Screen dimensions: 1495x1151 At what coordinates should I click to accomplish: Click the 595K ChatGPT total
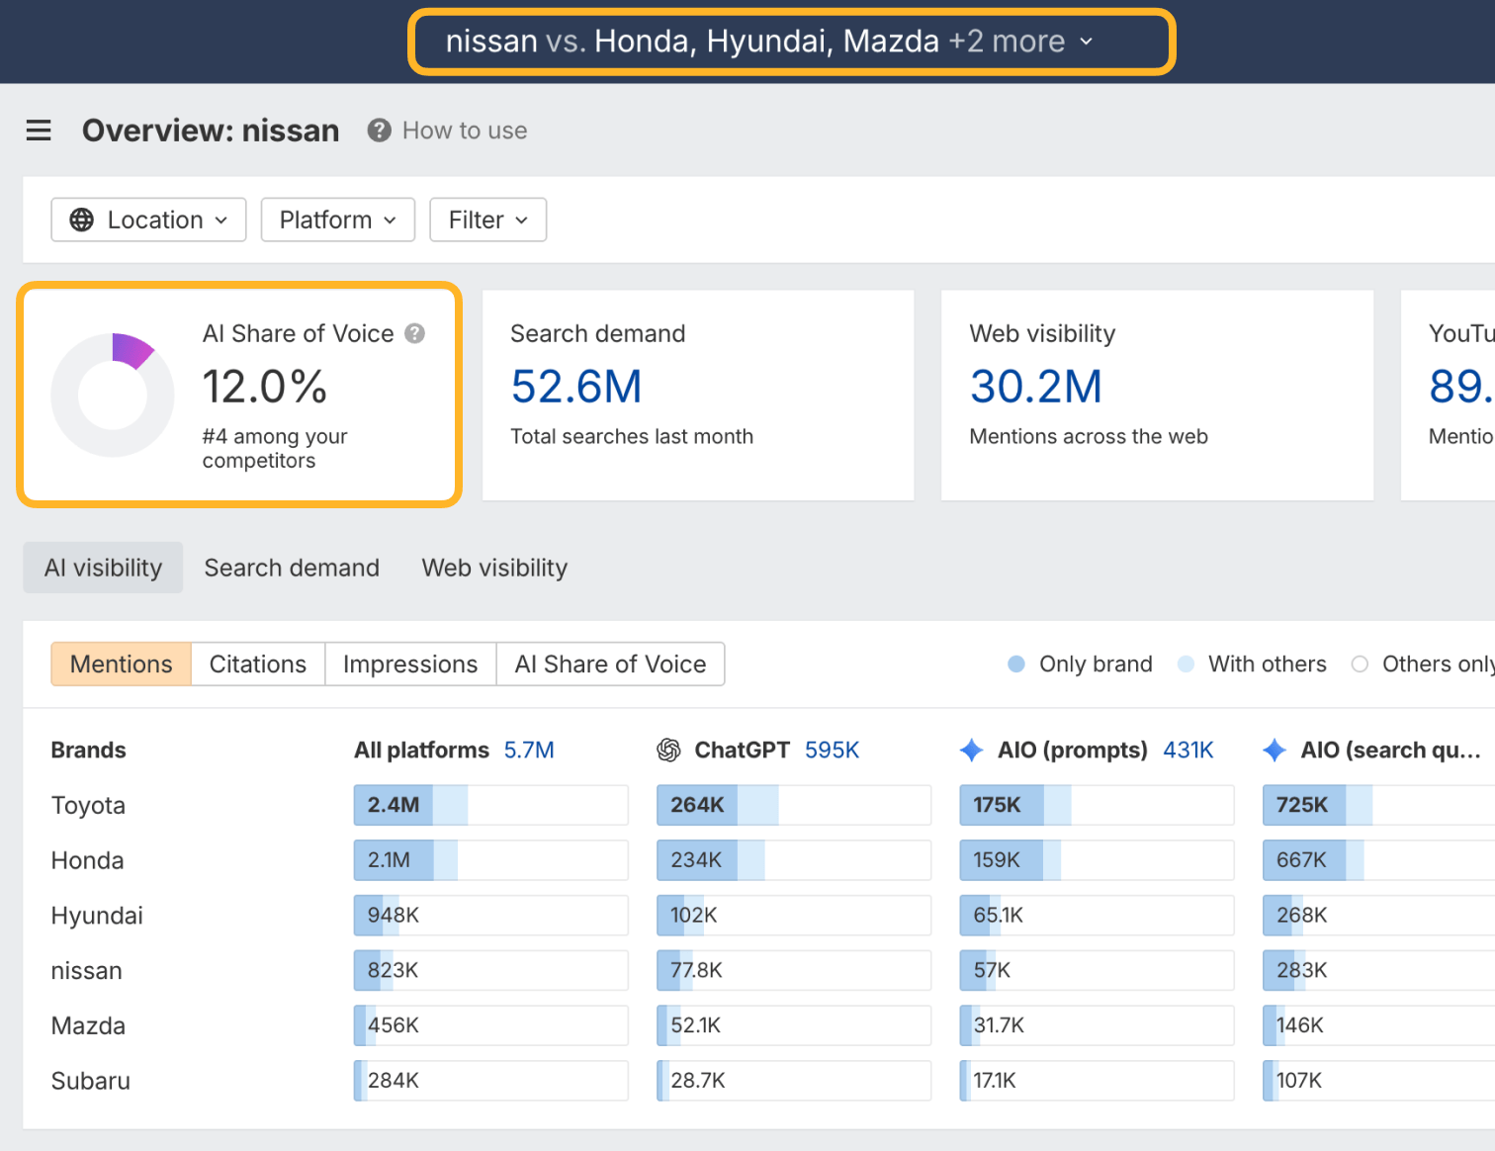click(x=833, y=751)
